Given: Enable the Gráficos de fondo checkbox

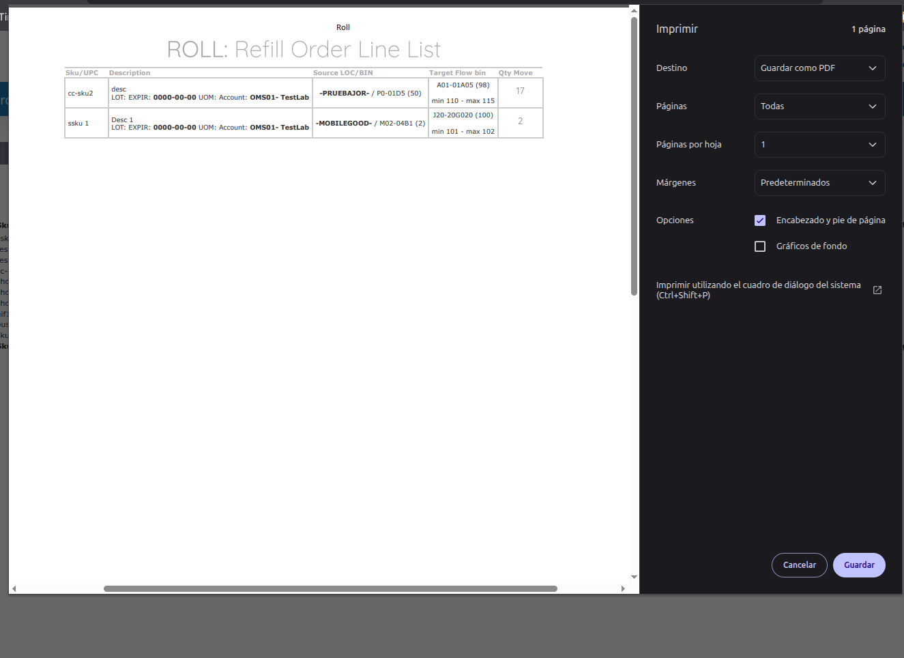Looking at the screenshot, I should point(760,246).
